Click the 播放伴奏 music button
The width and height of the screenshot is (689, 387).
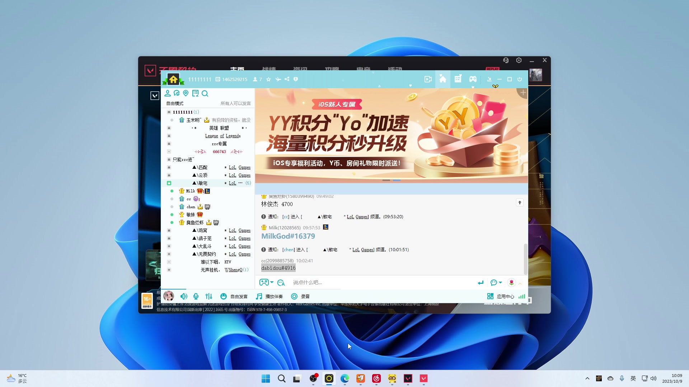(x=269, y=296)
